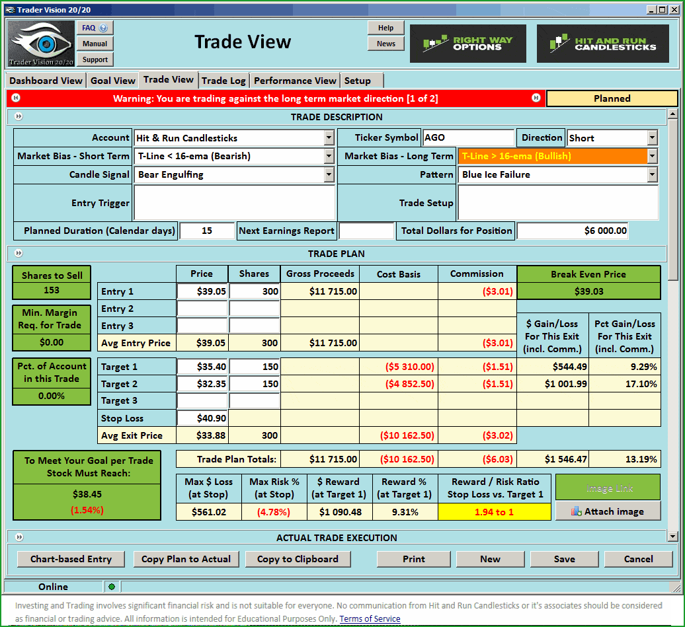
Task: Open the Direction dropdown
Action: point(652,138)
